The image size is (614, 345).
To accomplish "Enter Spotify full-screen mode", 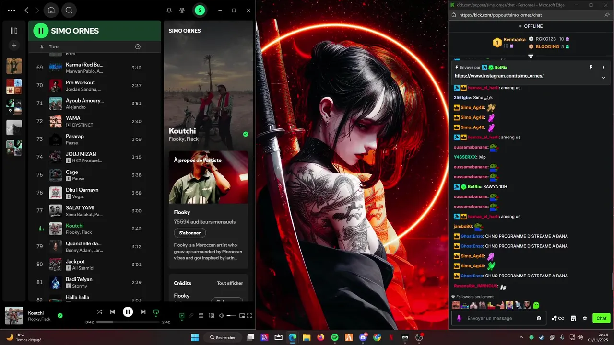I will pos(249,316).
